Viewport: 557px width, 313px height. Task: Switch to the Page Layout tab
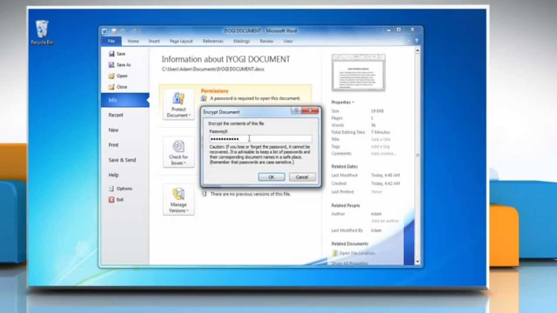[x=181, y=41]
